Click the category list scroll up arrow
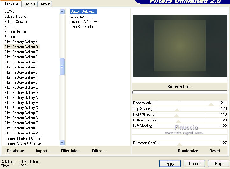Viewport: 230px width, 169px height. (x=62, y=11)
